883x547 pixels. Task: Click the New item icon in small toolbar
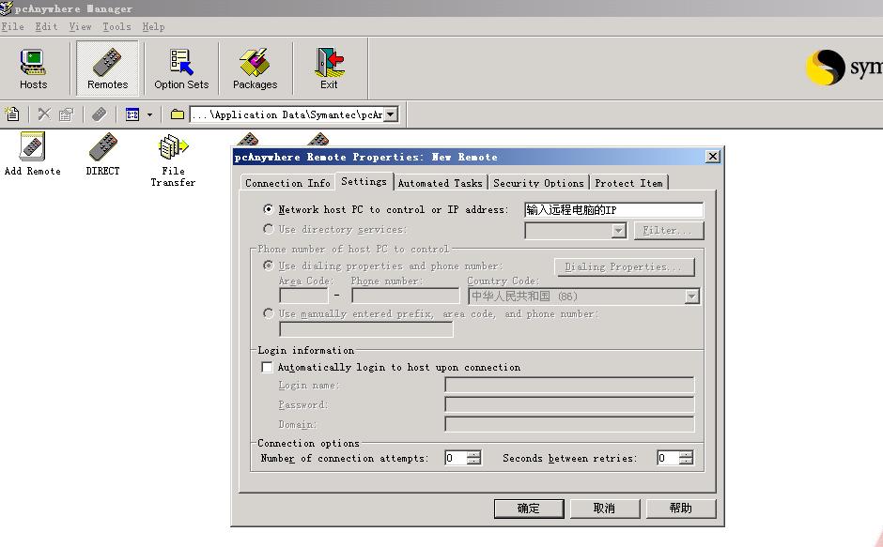tap(12, 114)
